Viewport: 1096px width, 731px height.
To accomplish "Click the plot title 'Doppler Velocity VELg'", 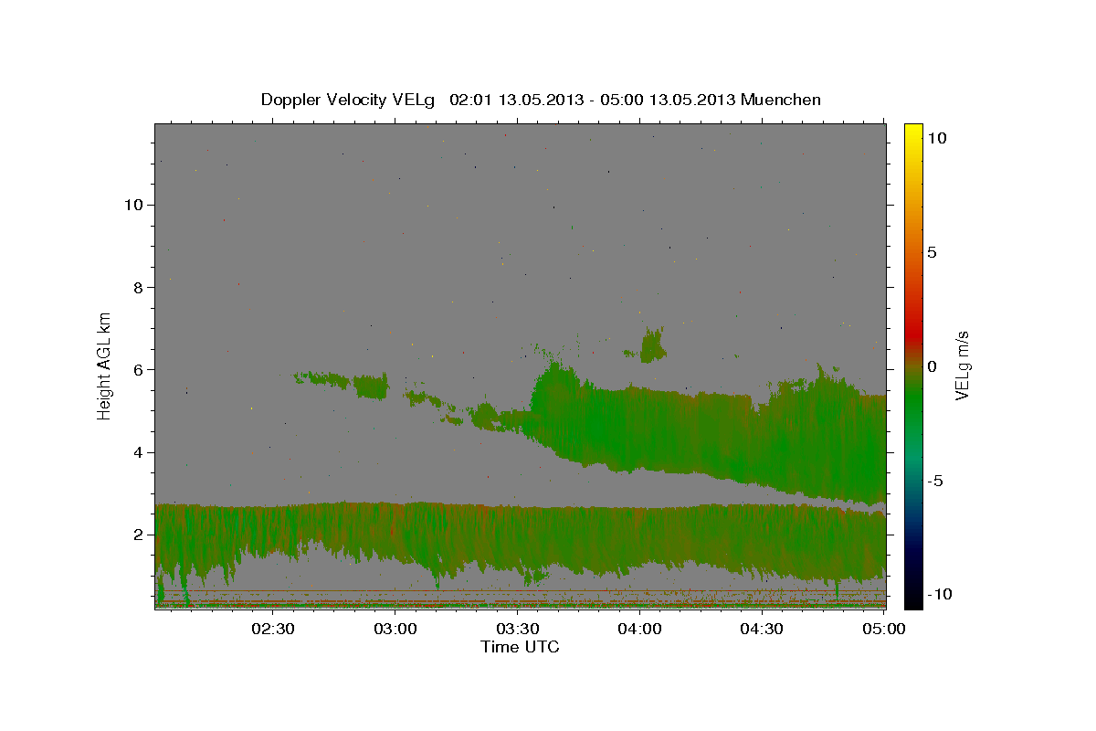I will click(348, 100).
